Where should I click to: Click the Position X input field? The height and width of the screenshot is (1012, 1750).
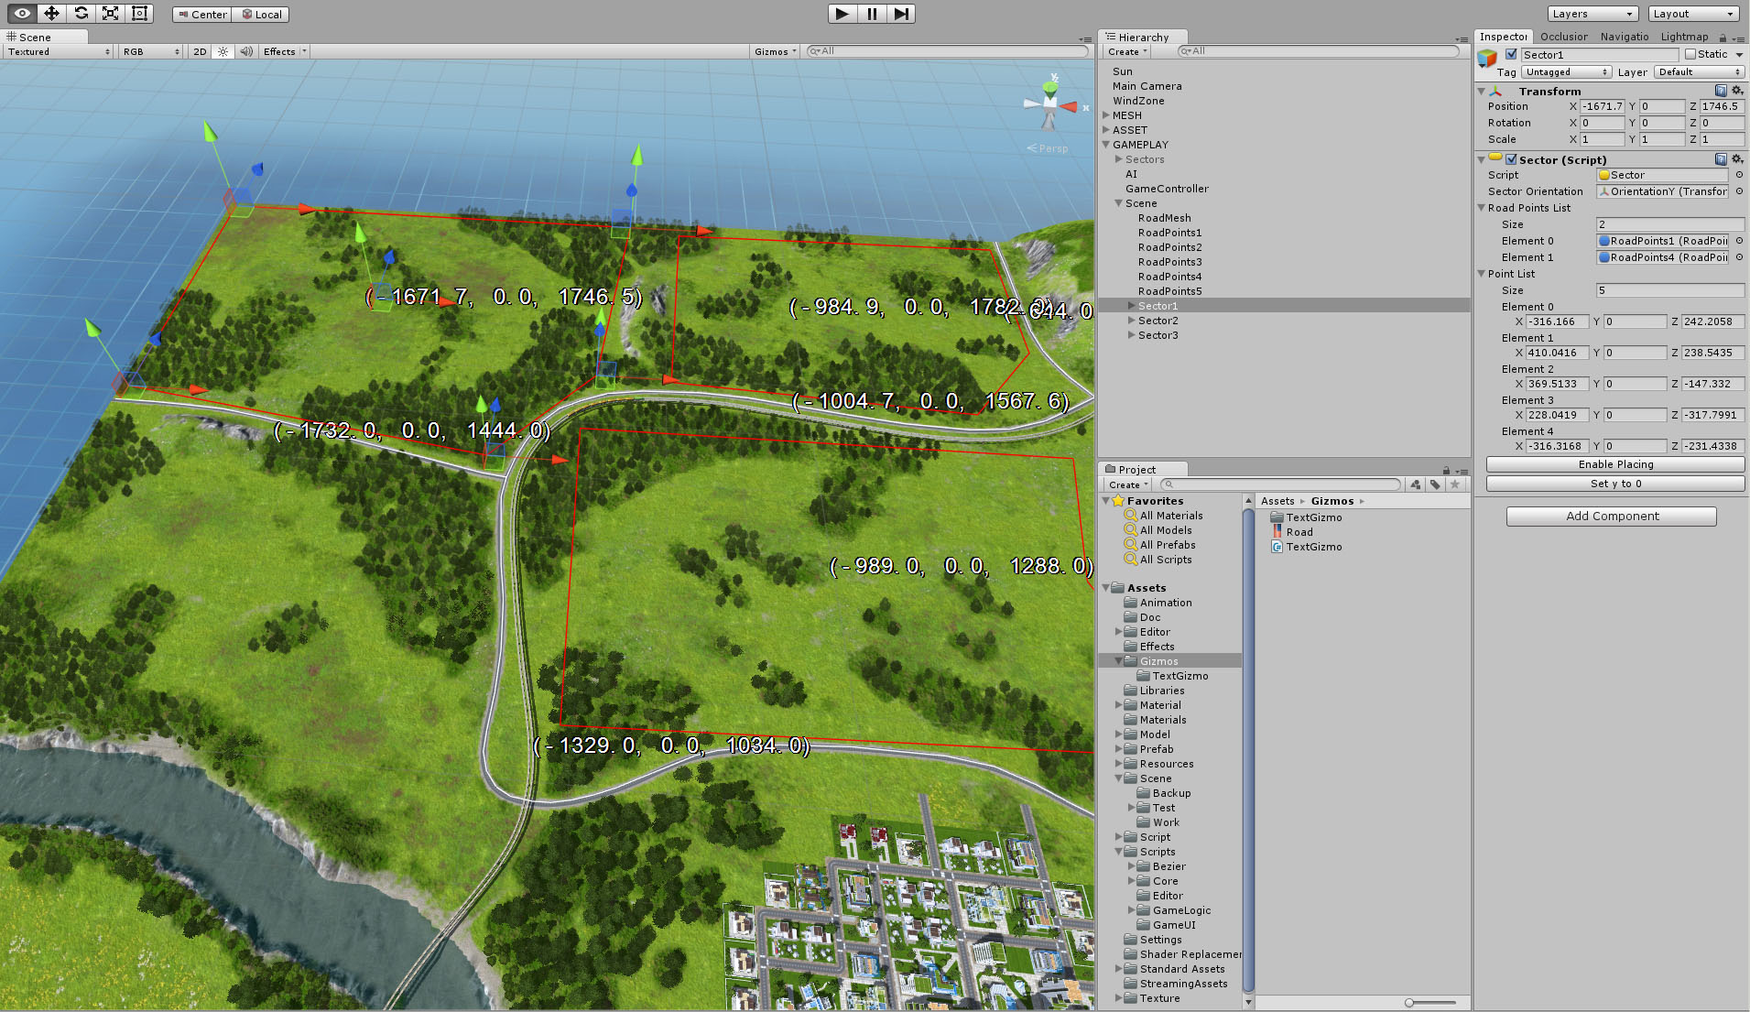click(x=1602, y=106)
